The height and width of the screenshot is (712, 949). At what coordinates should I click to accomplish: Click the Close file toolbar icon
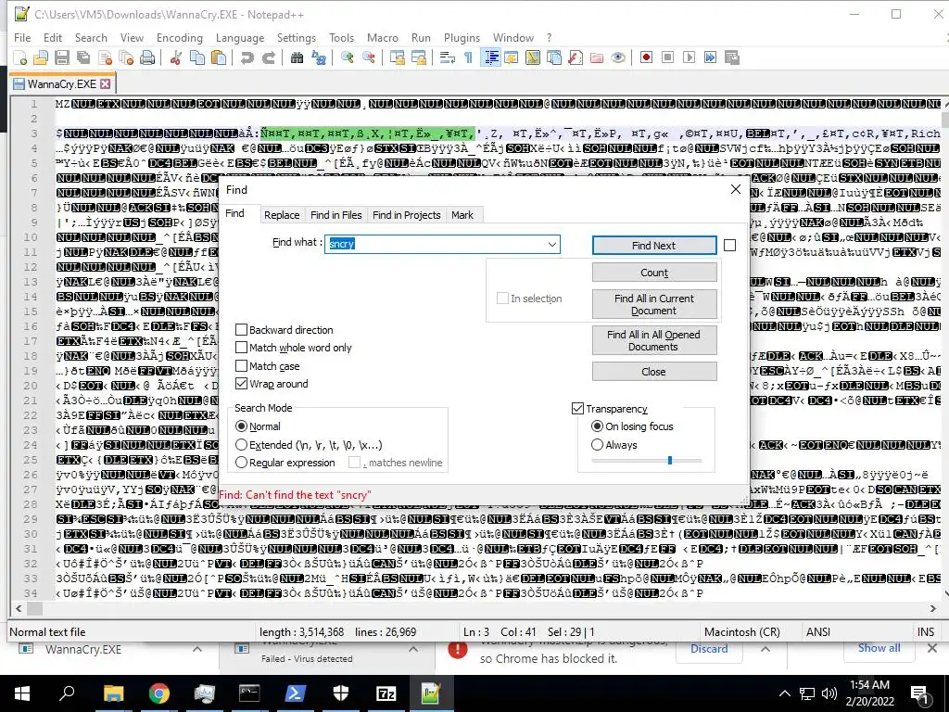(106, 57)
